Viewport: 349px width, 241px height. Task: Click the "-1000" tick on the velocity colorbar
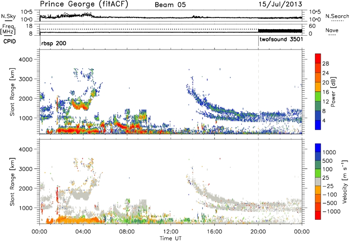331,211
